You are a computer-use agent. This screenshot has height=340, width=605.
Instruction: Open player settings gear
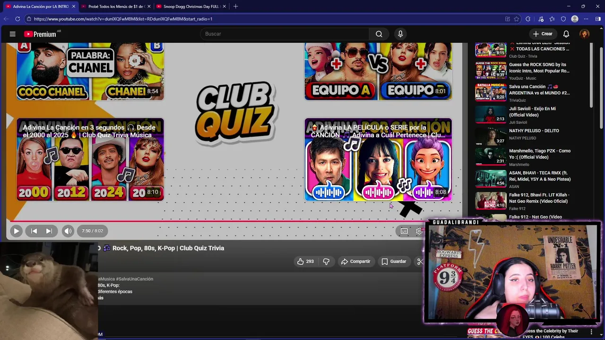coord(419,231)
